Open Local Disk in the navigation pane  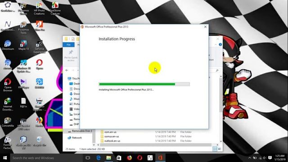coord(74,114)
